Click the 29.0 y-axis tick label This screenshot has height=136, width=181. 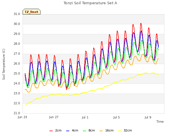pyautogui.click(x=17, y=34)
